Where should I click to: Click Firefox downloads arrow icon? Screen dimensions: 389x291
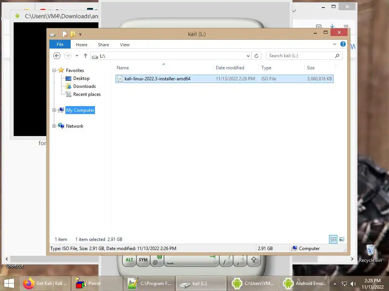[332, 26]
